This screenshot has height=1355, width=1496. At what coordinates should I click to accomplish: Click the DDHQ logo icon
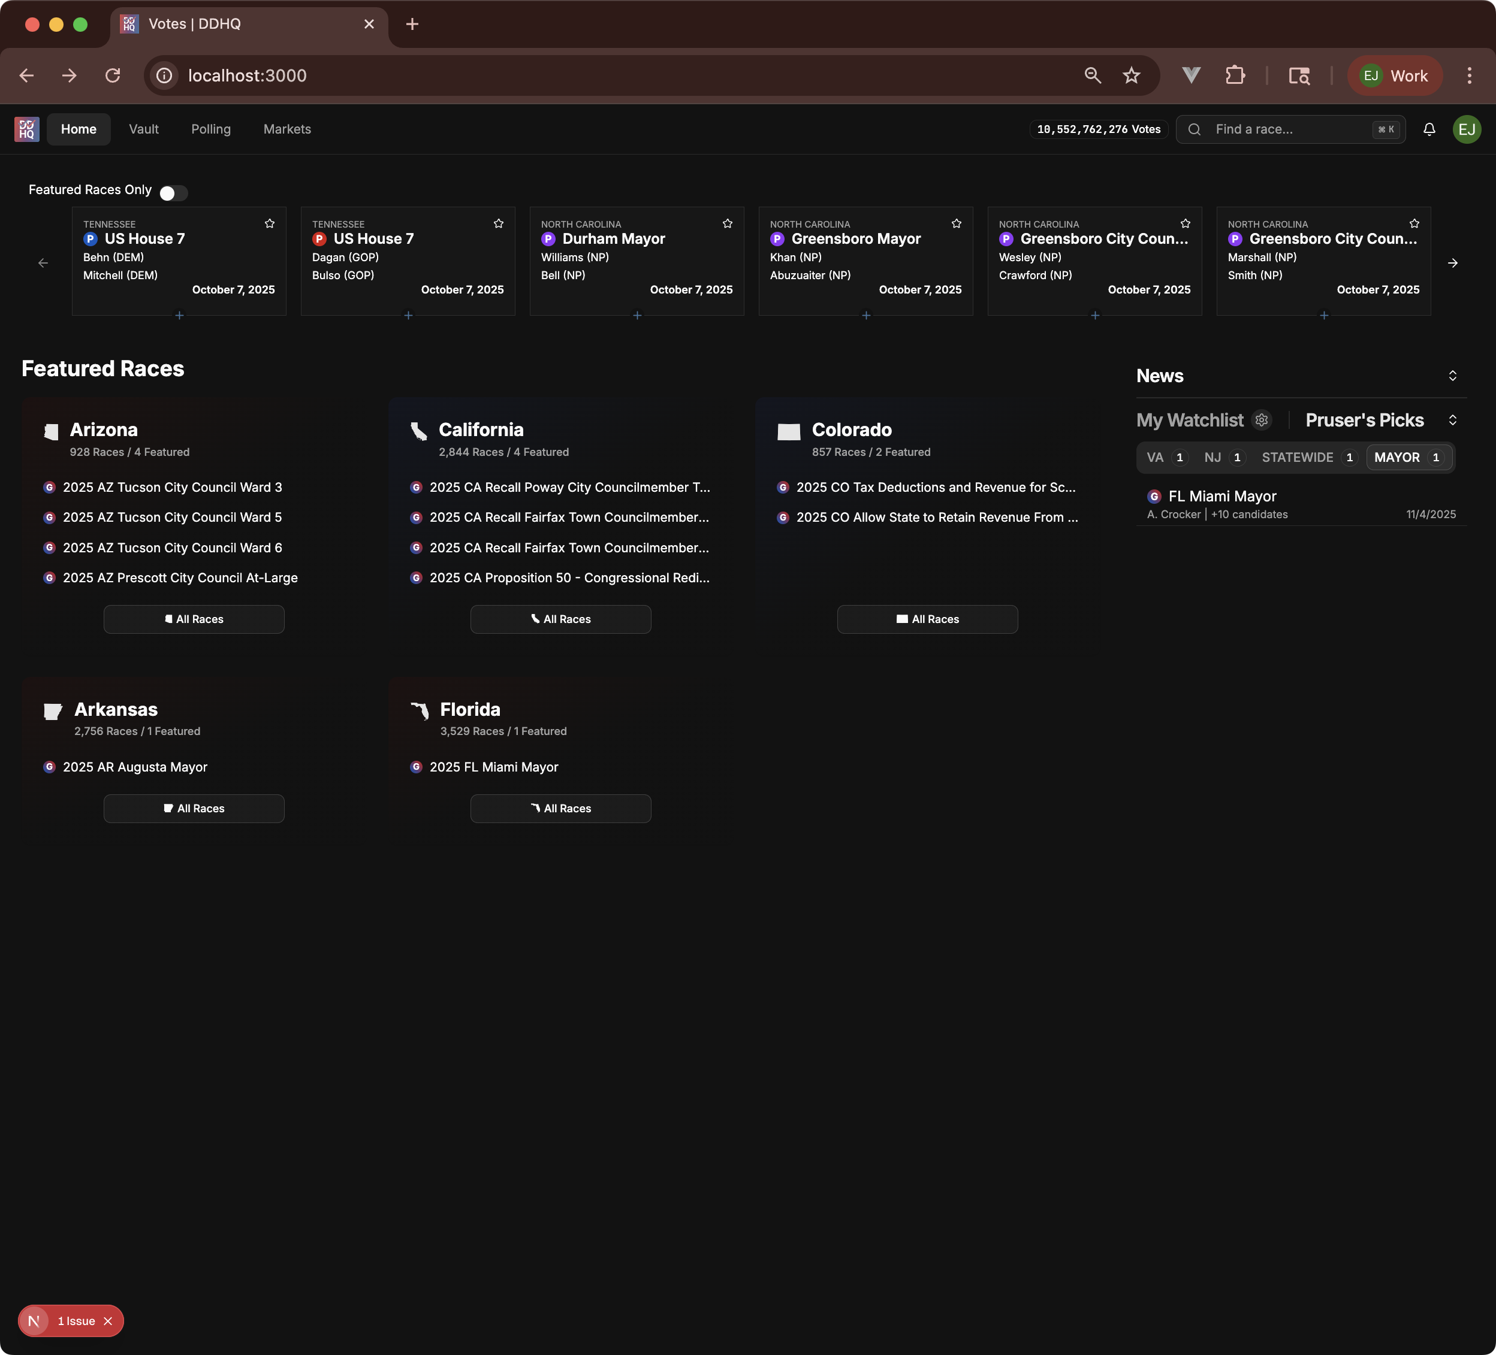(26, 129)
